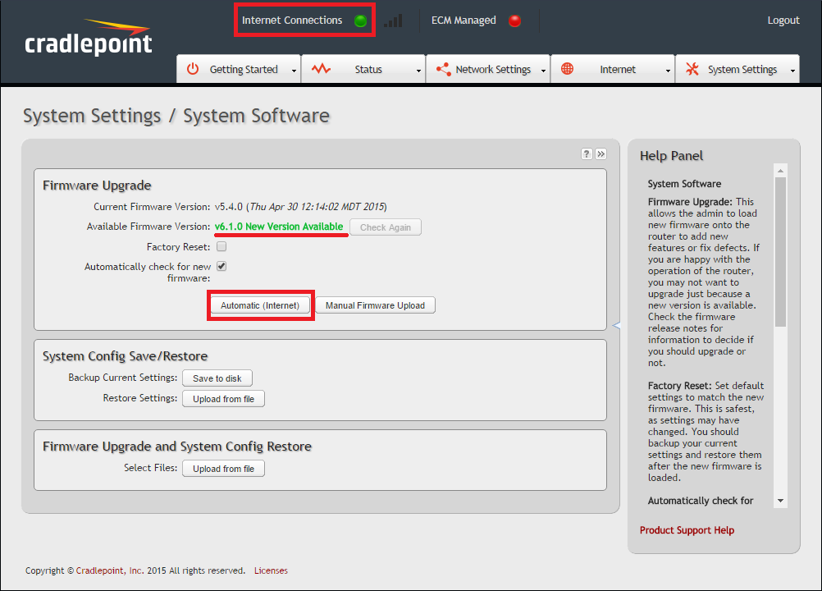The height and width of the screenshot is (591, 822).
Task: Click the ECM Managed label
Action: pyautogui.click(x=464, y=21)
